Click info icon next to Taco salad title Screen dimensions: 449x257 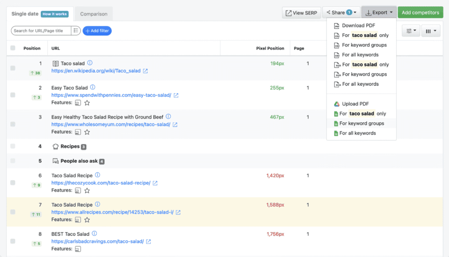tap(90, 63)
